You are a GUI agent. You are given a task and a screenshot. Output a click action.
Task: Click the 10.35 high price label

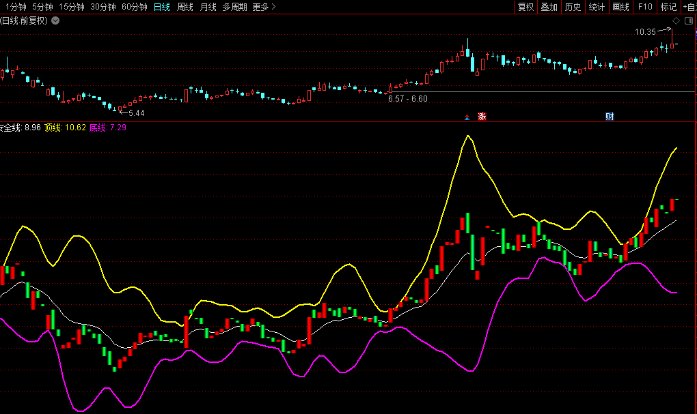645,32
